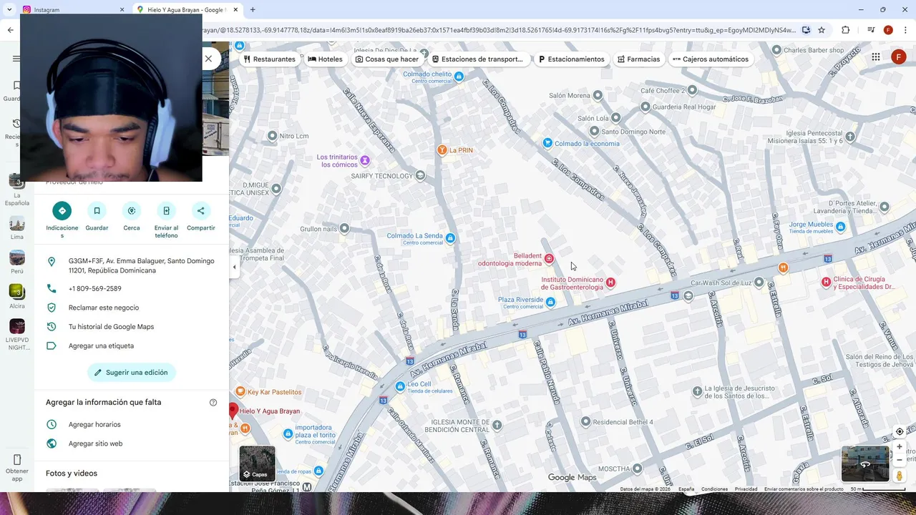This screenshot has height=515, width=916.
Task: Click Colmado La Senda marker
Action: tap(450, 238)
